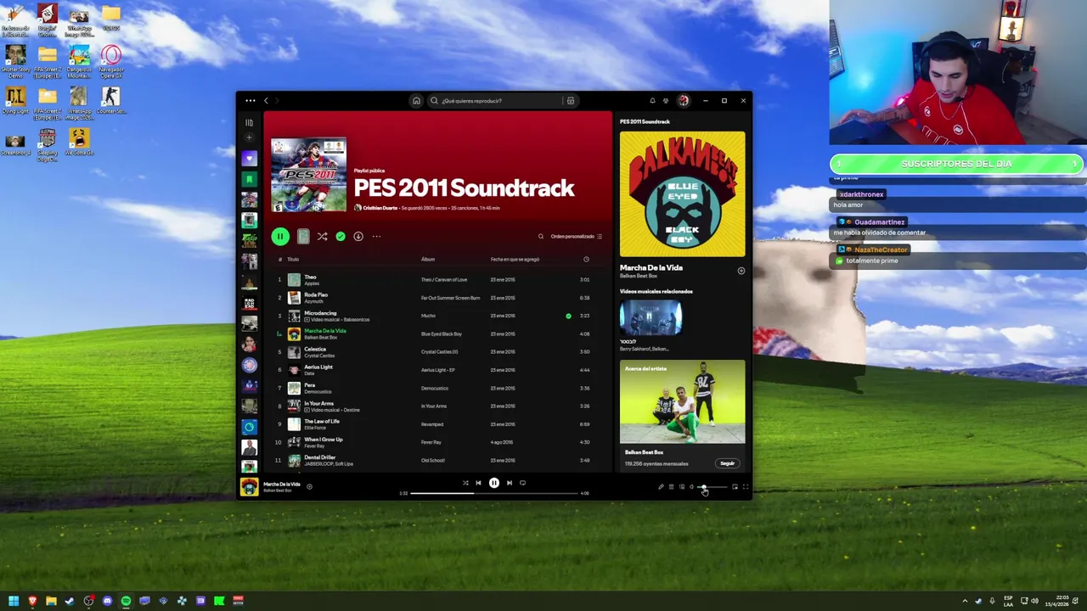Search within the playlist using the magnifier icon
Viewport: 1087px width, 611px height.
[540, 237]
